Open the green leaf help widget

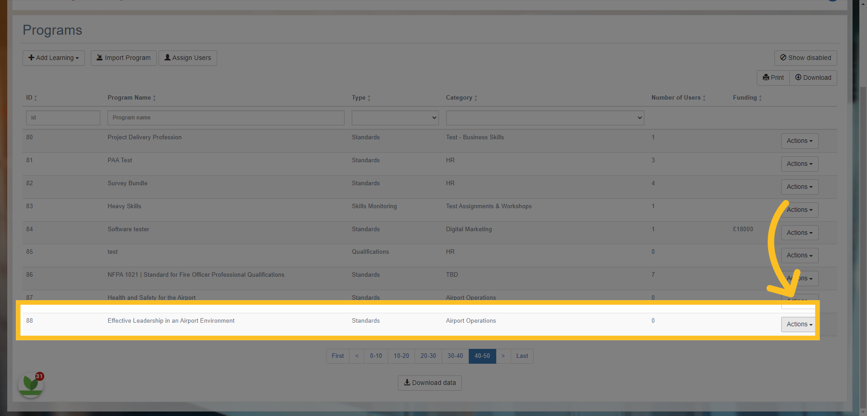pyautogui.click(x=31, y=385)
